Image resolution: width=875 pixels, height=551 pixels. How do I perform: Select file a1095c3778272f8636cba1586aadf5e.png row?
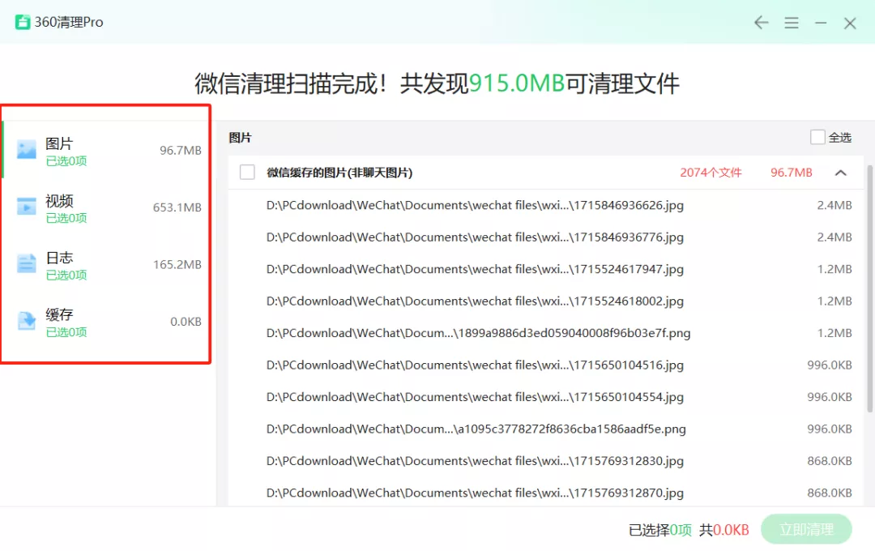(546, 429)
